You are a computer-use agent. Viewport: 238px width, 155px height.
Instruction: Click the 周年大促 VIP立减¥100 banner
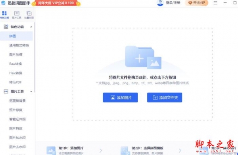pos(56,3)
